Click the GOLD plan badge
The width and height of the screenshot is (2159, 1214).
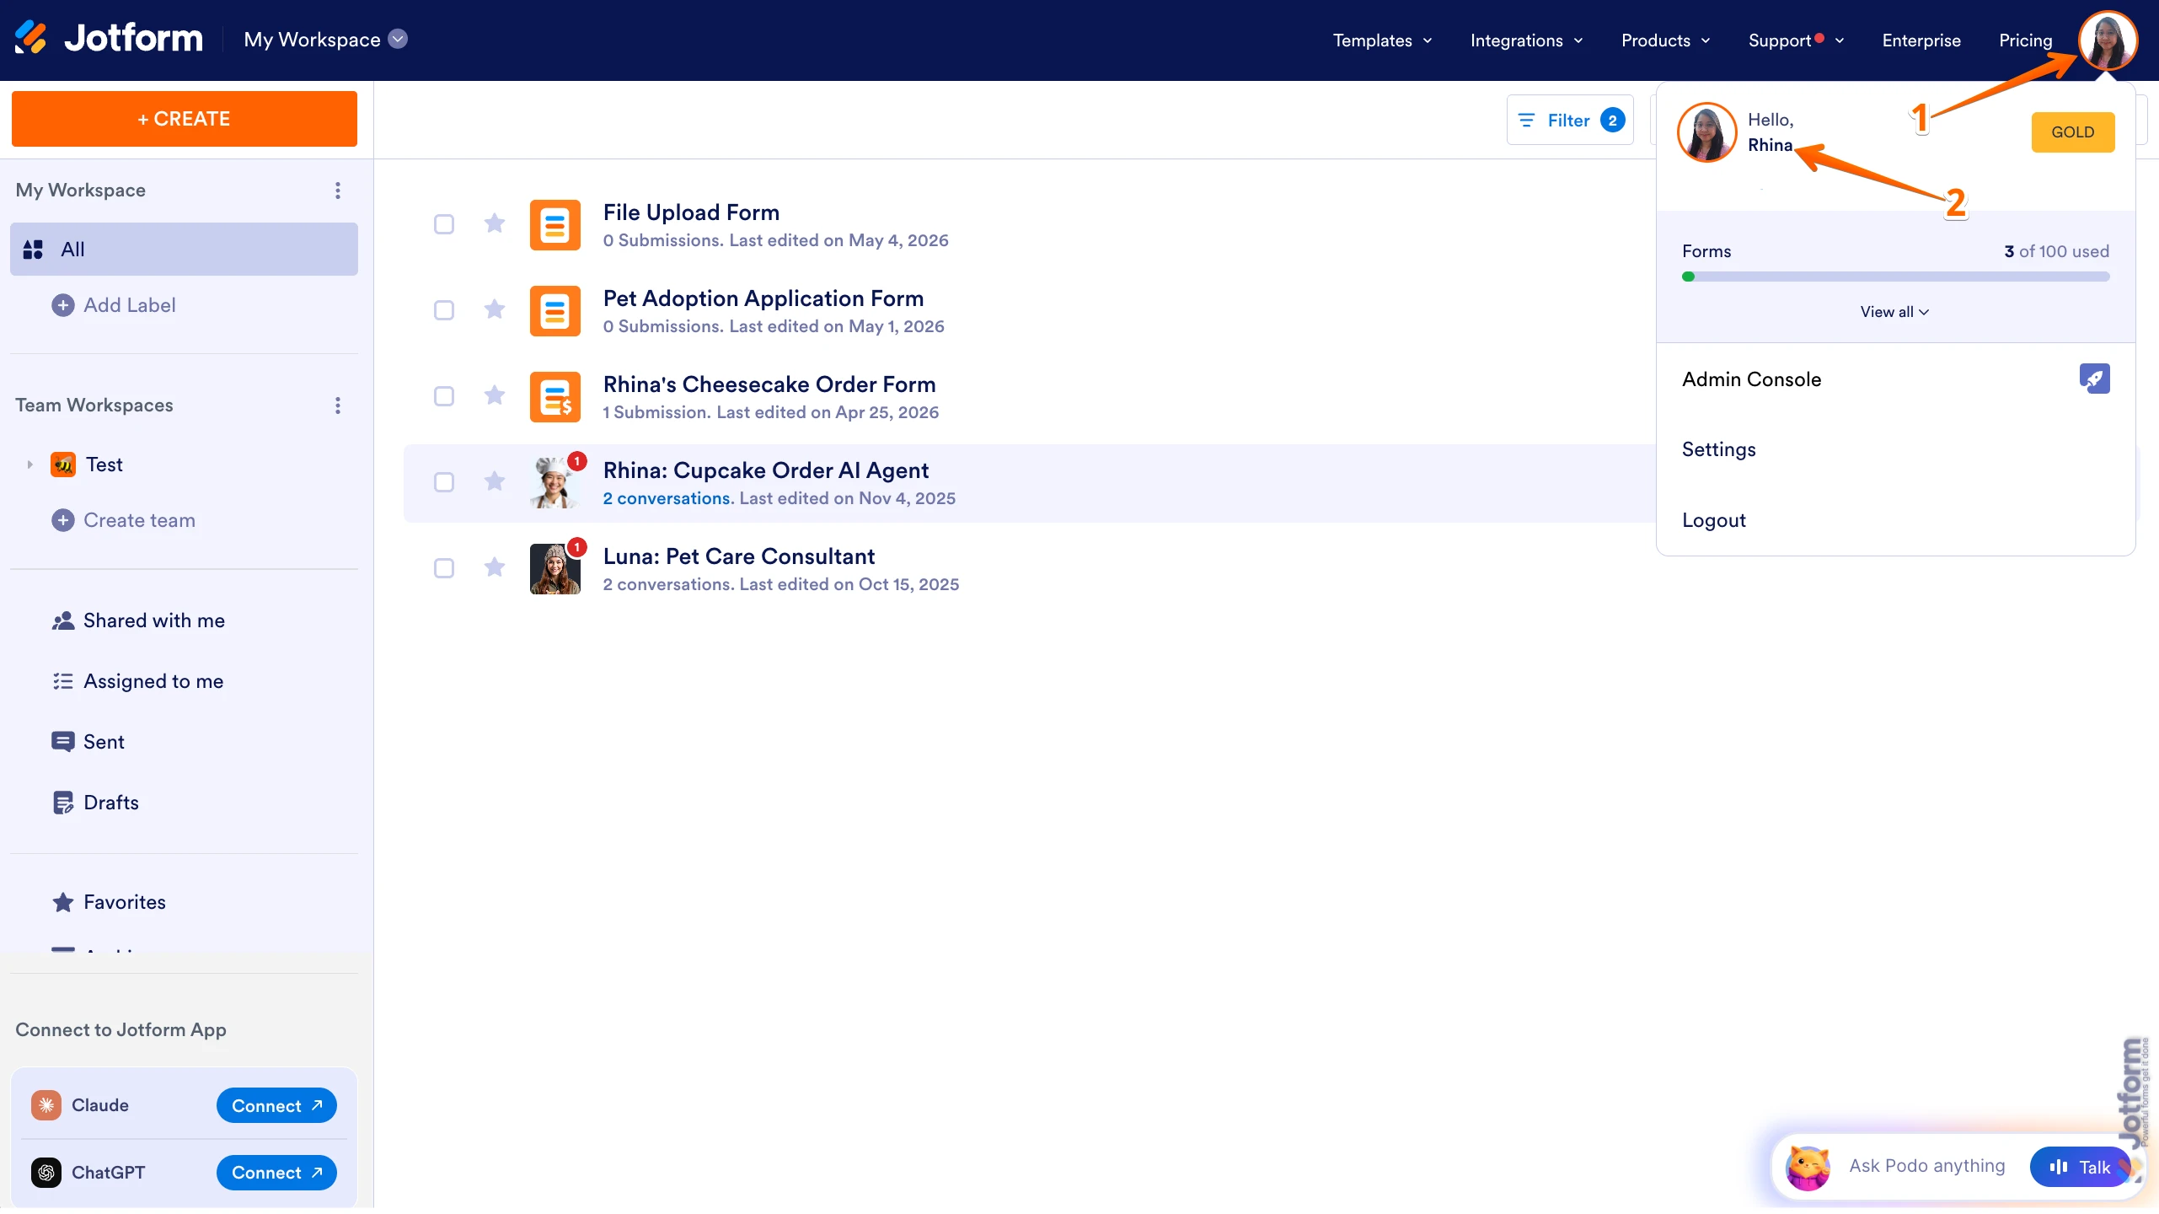pyautogui.click(x=2073, y=132)
